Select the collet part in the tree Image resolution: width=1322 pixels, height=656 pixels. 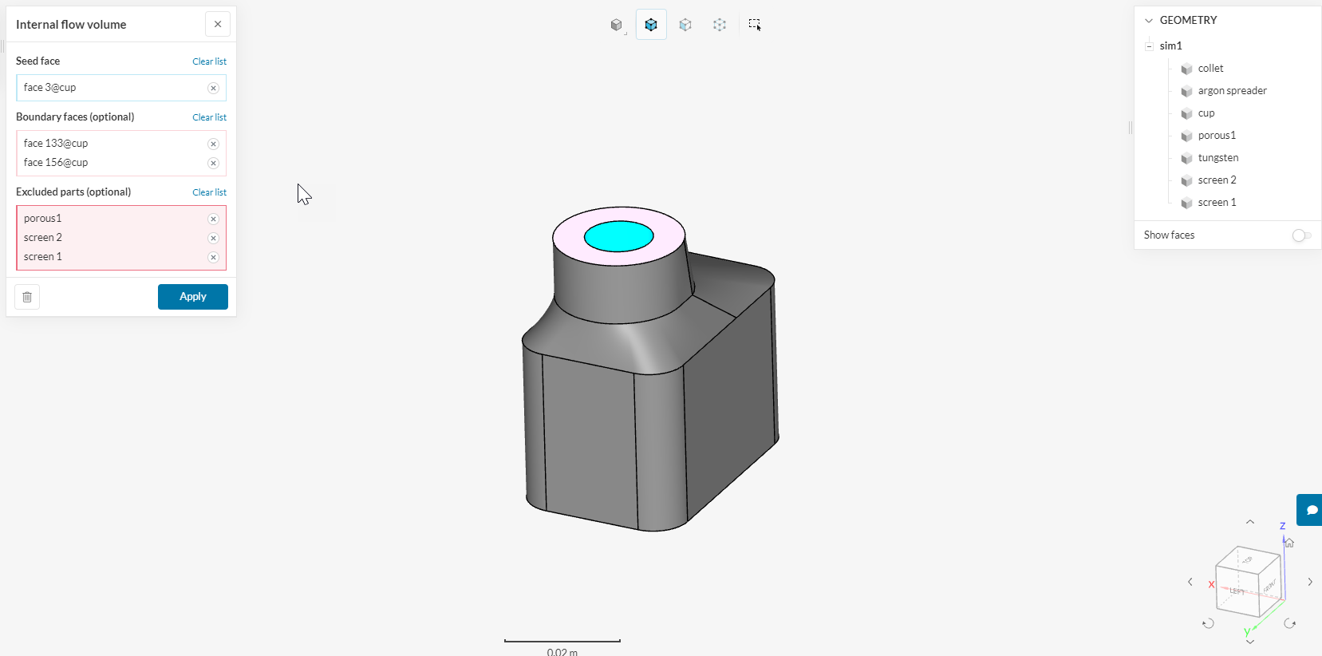1210,69
